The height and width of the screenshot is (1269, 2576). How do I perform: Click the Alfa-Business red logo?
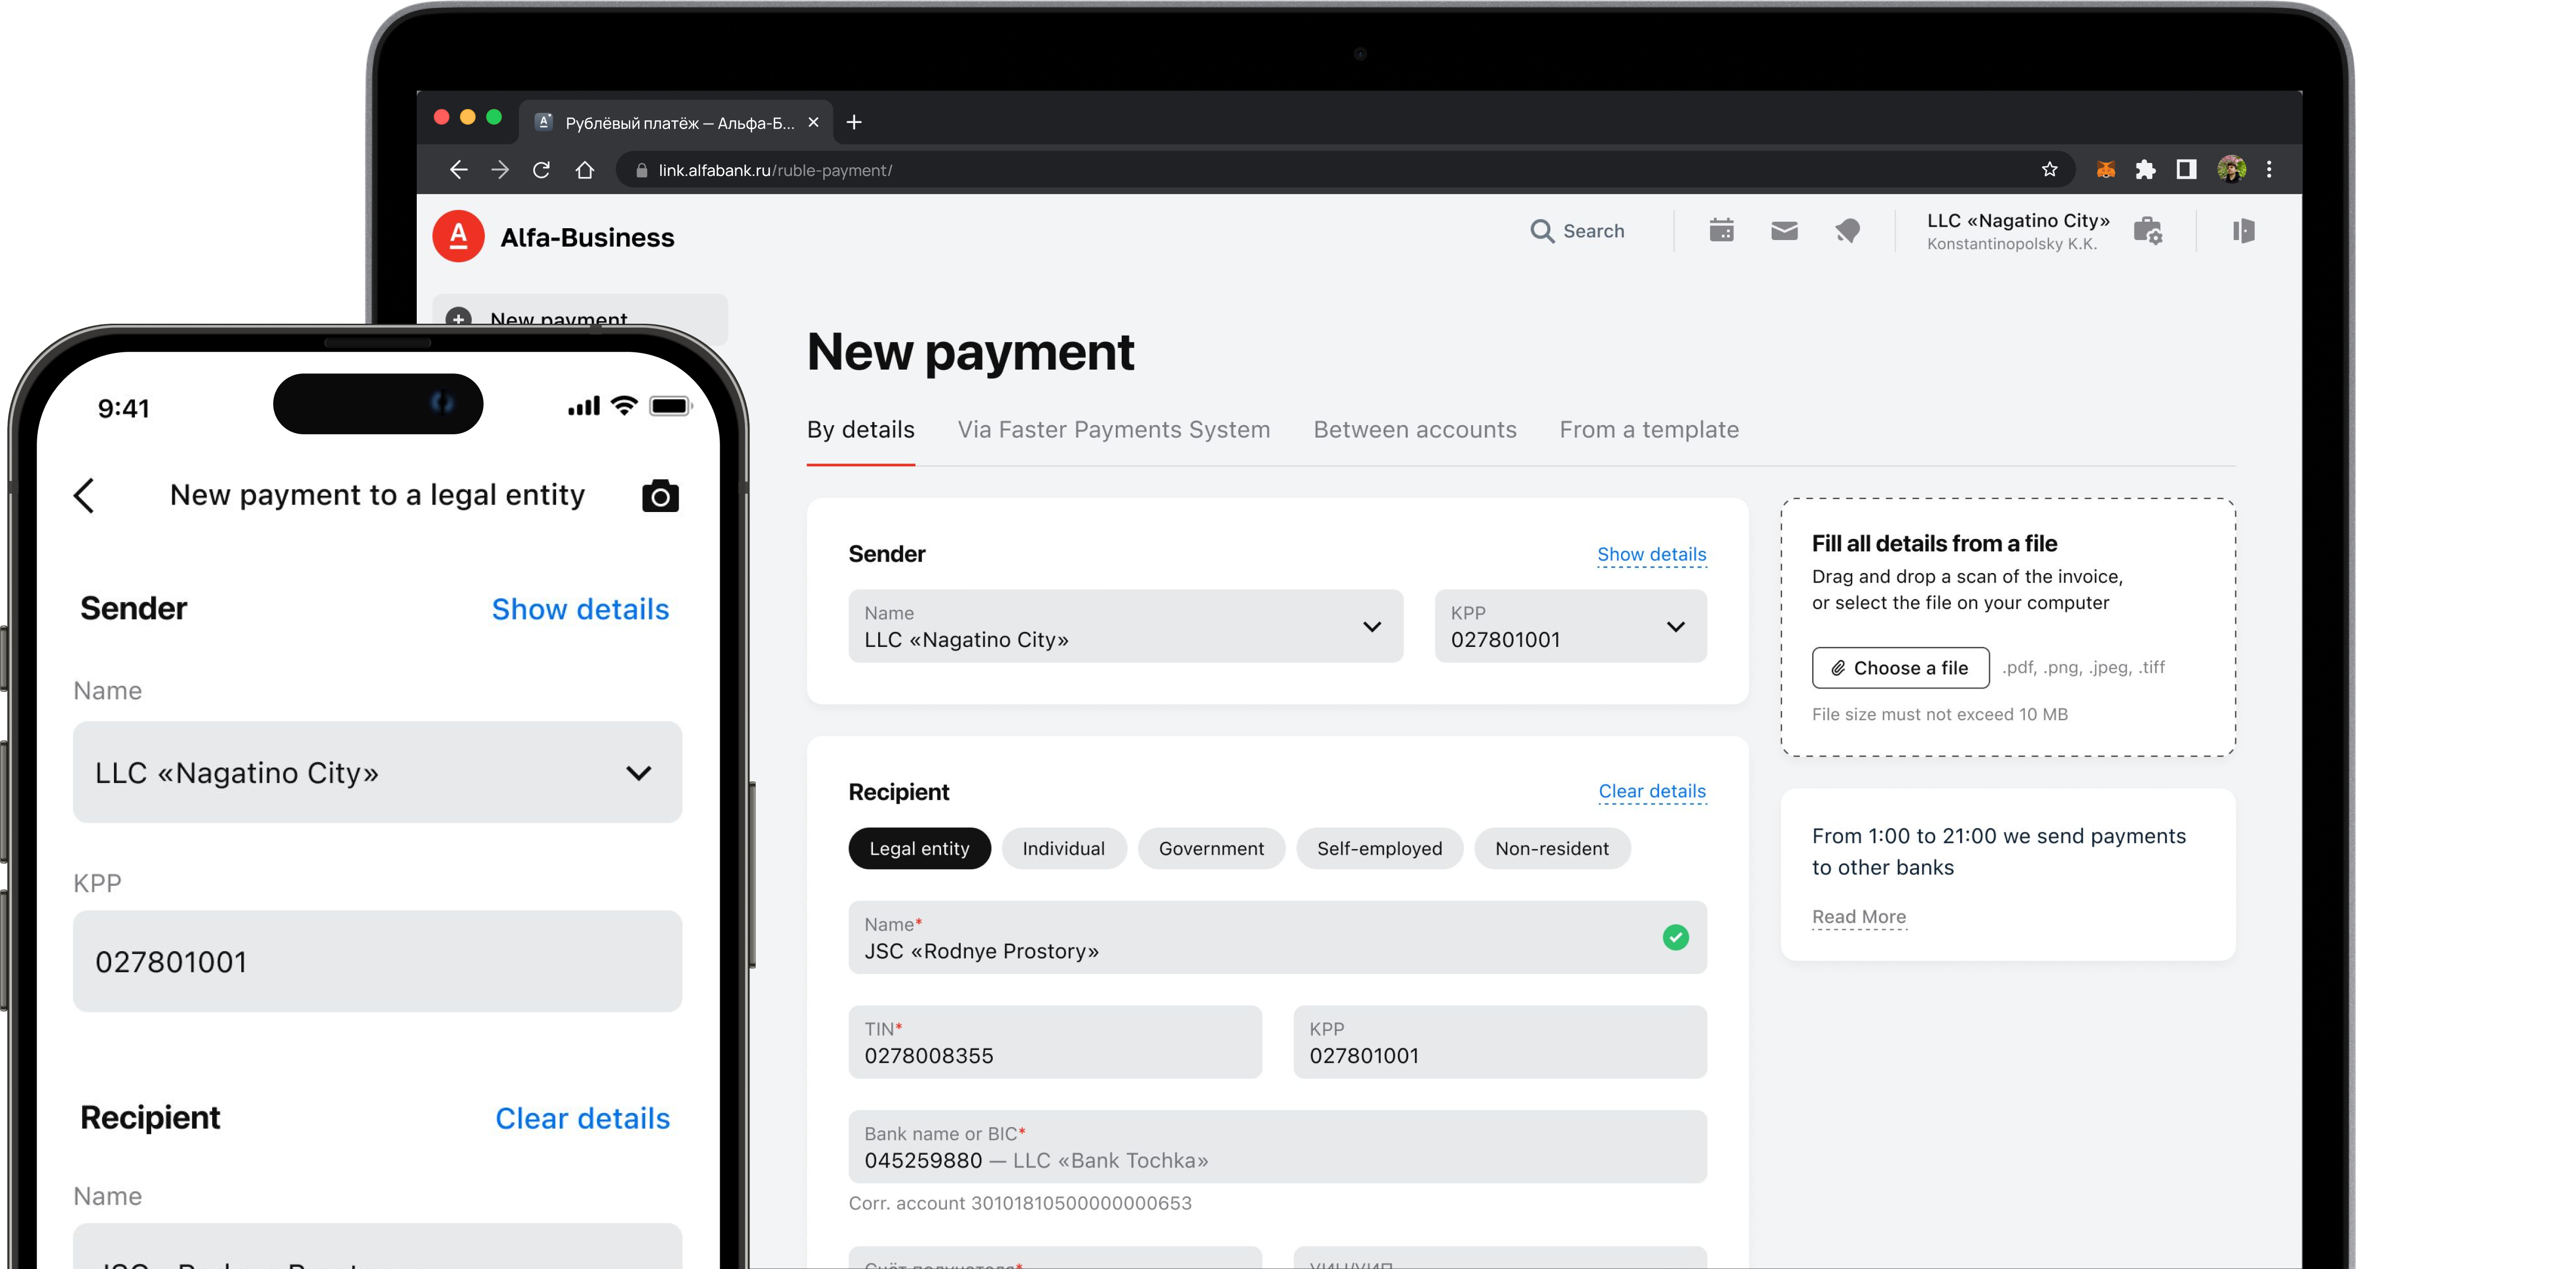click(458, 237)
